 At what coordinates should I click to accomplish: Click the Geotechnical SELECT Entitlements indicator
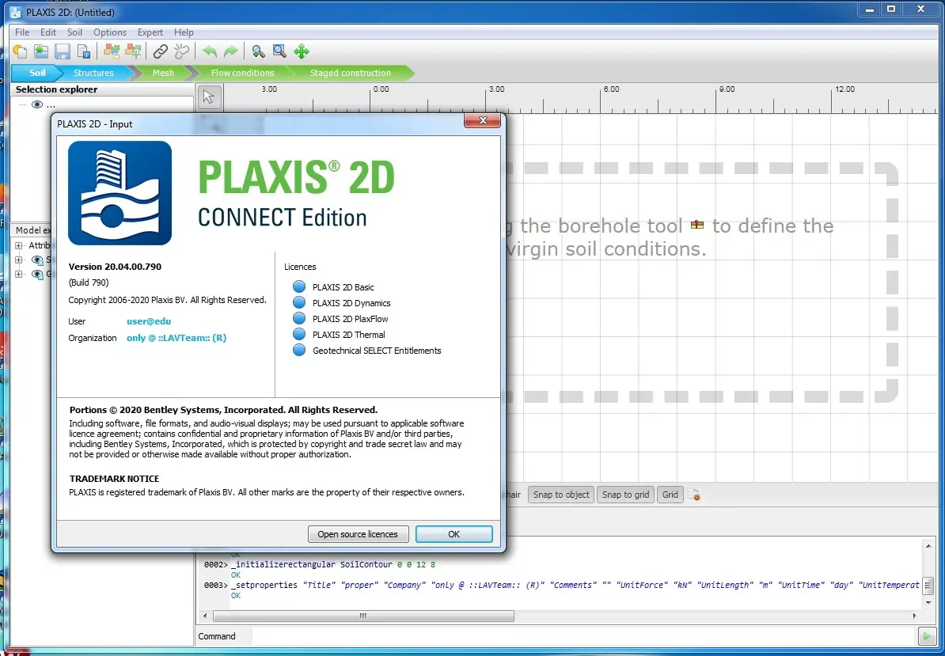point(299,350)
